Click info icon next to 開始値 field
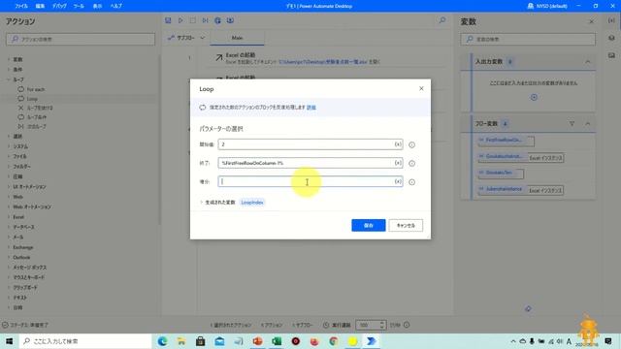 coord(411,144)
